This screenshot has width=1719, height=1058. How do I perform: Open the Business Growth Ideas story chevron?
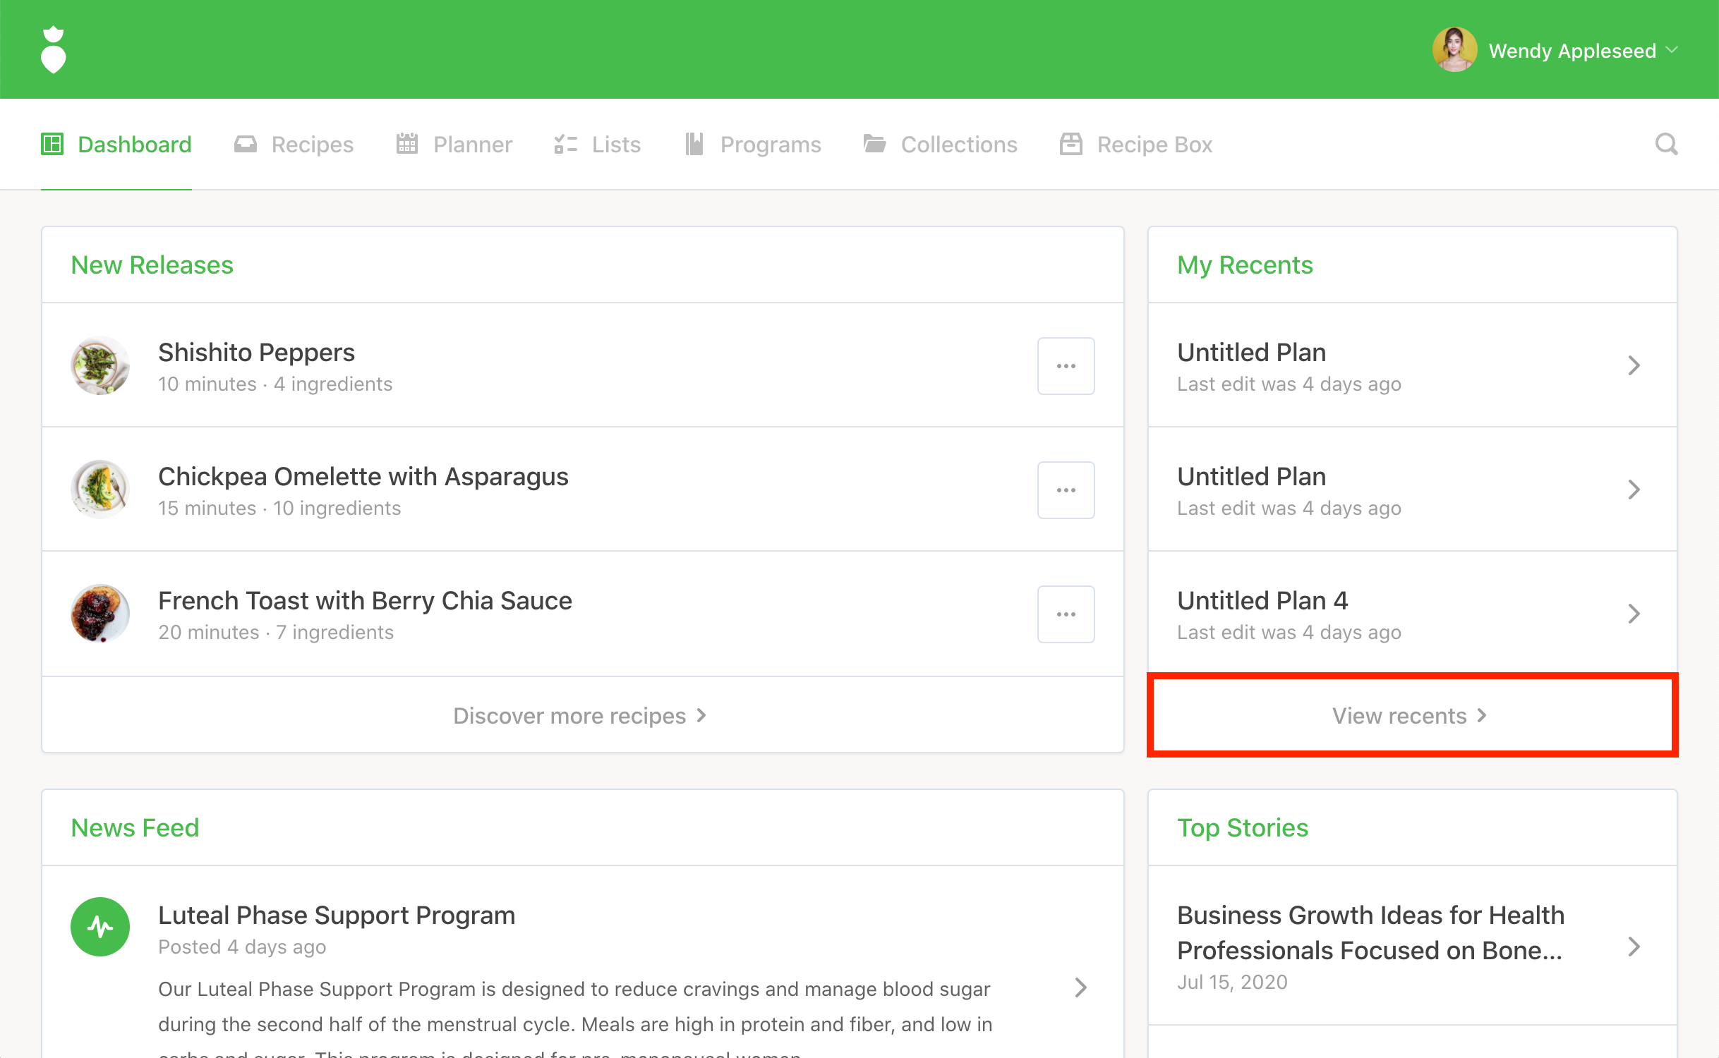1634,947
